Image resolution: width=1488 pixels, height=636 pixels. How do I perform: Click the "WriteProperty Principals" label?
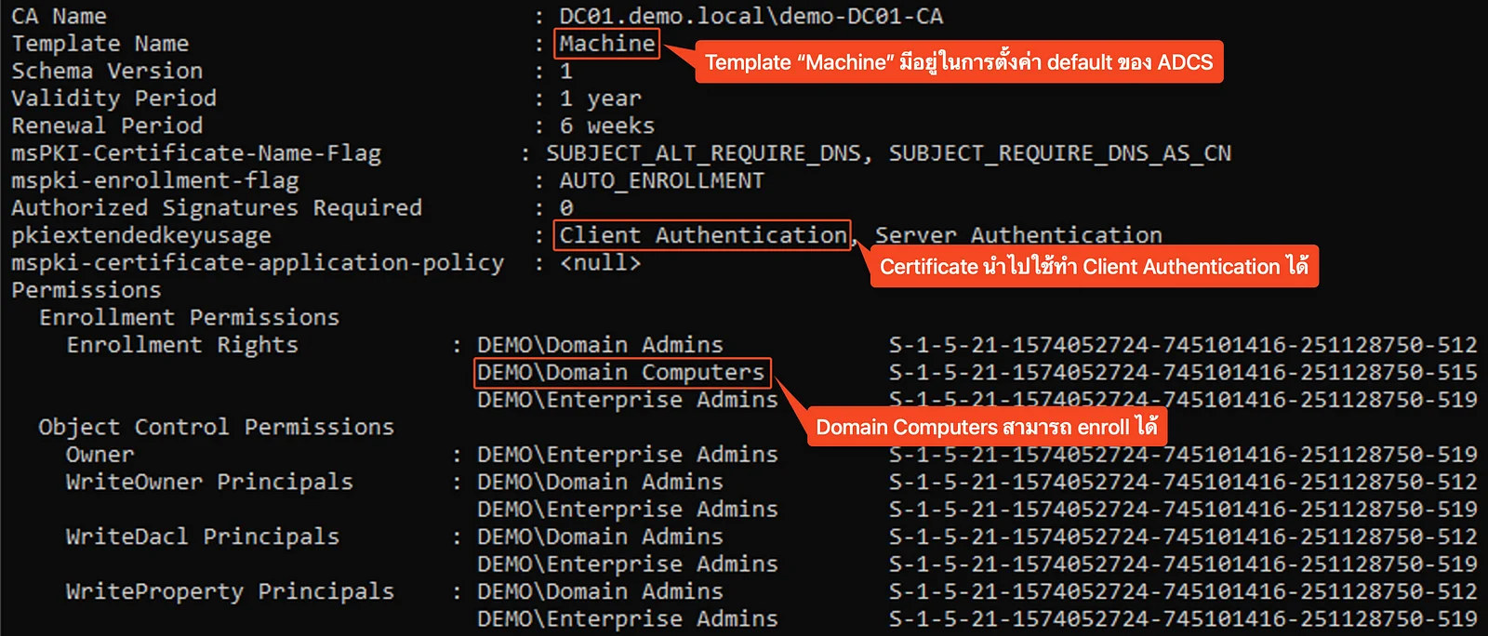(230, 591)
